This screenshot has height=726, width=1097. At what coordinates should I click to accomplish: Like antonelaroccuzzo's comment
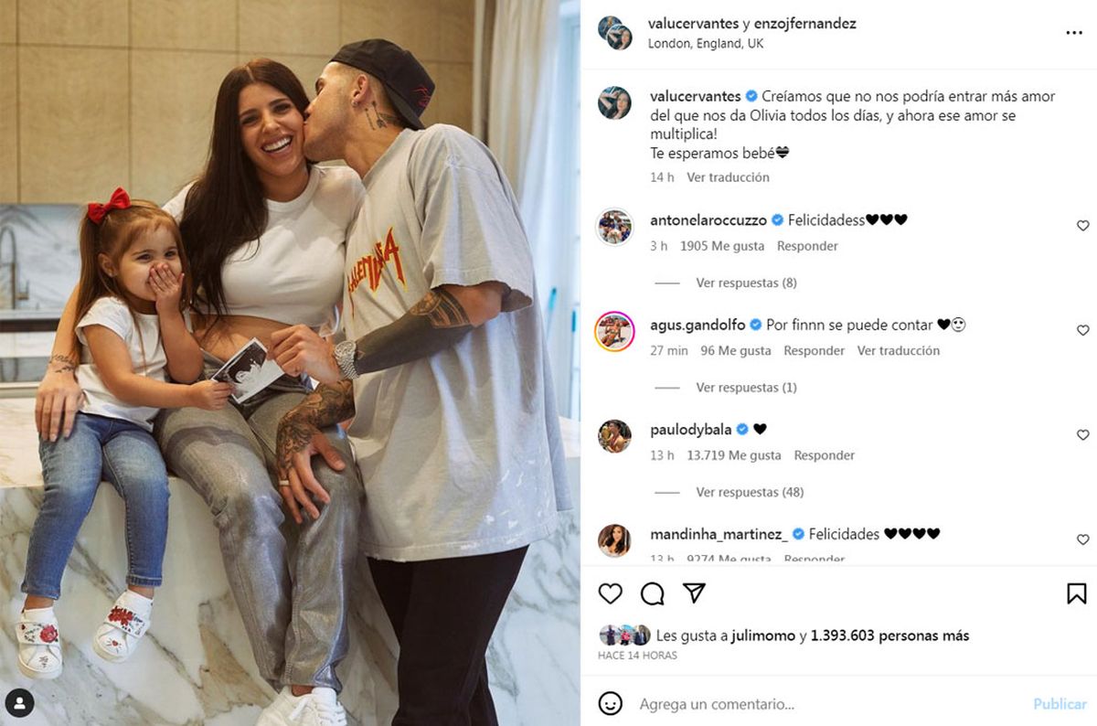tap(1083, 226)
